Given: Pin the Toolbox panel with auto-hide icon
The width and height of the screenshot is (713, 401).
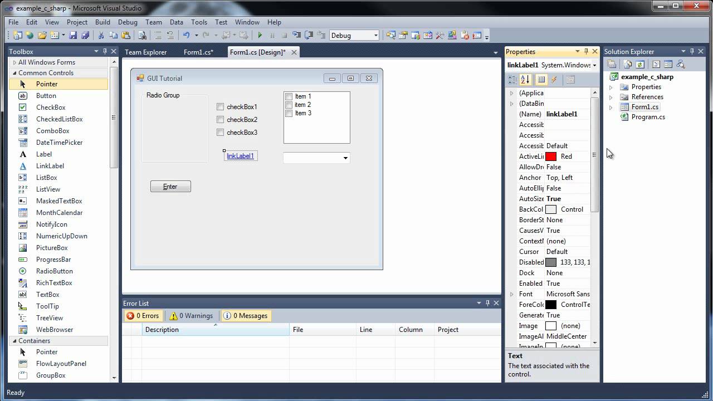Looking at the screenshot, I should coord(105,51).
